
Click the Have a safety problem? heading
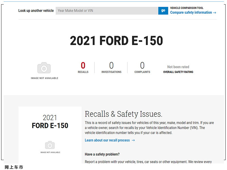pos(102,154)
